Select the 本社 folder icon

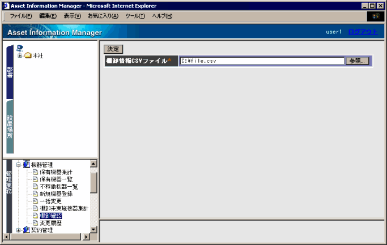28,55
